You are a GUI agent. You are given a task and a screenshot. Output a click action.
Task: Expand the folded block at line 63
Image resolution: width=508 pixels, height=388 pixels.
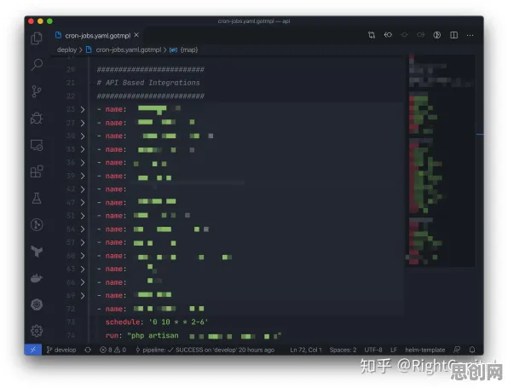[83, 269]
